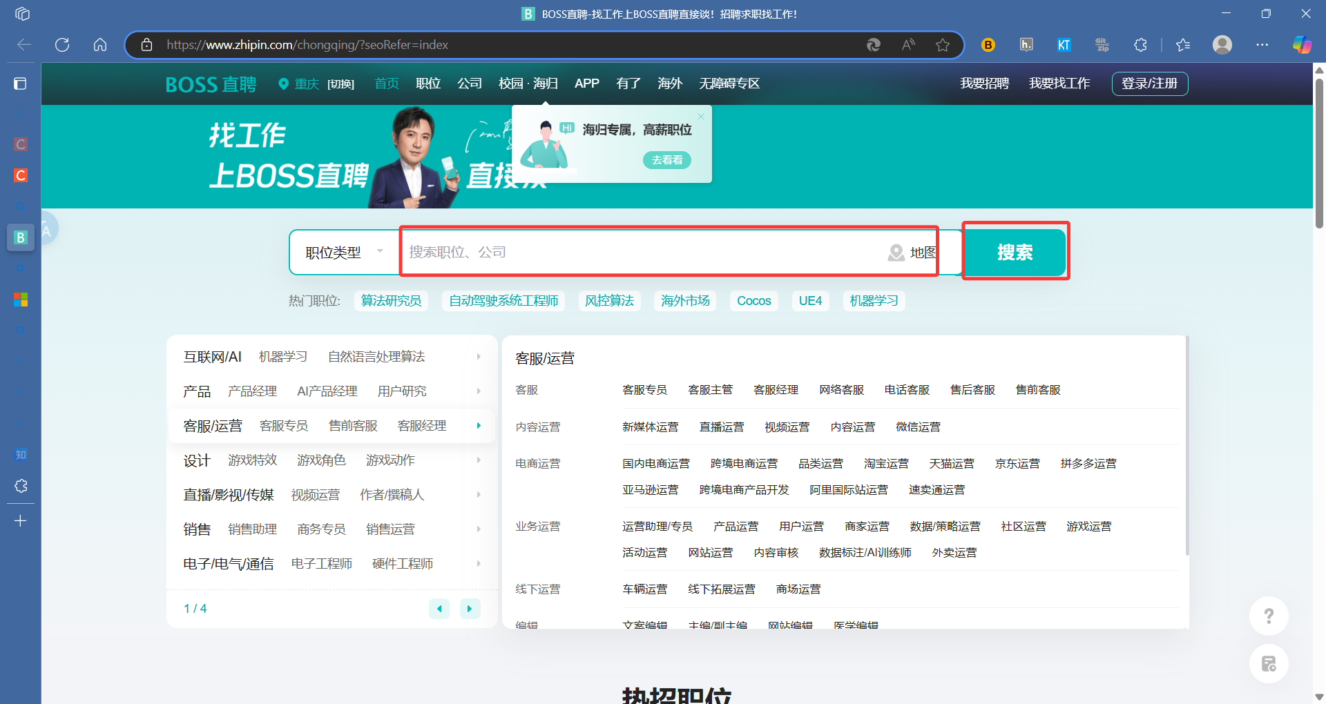Click the workspaces icon in title bar

point(22,14)
